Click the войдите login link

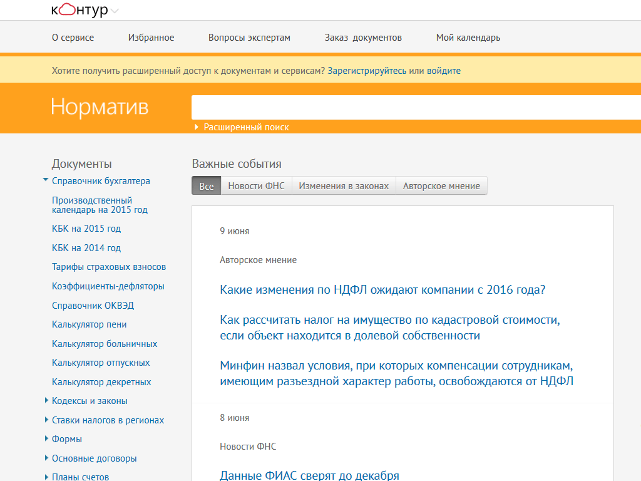tap(444, 71)
